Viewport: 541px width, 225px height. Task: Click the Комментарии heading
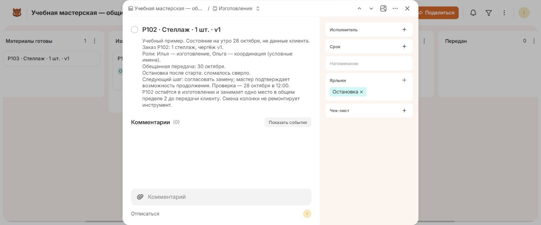(150, 122)
